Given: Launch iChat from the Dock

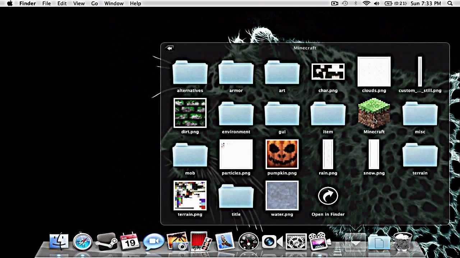Looking at the screenshot, I should (x=154, y=241).
